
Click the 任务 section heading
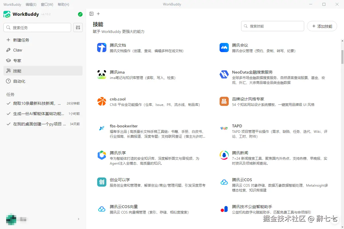(10, 94)
